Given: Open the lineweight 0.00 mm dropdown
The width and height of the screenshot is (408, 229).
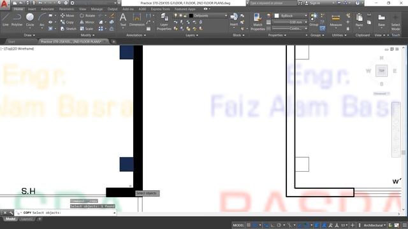Looking at the screenshot, I should (306, 22).
